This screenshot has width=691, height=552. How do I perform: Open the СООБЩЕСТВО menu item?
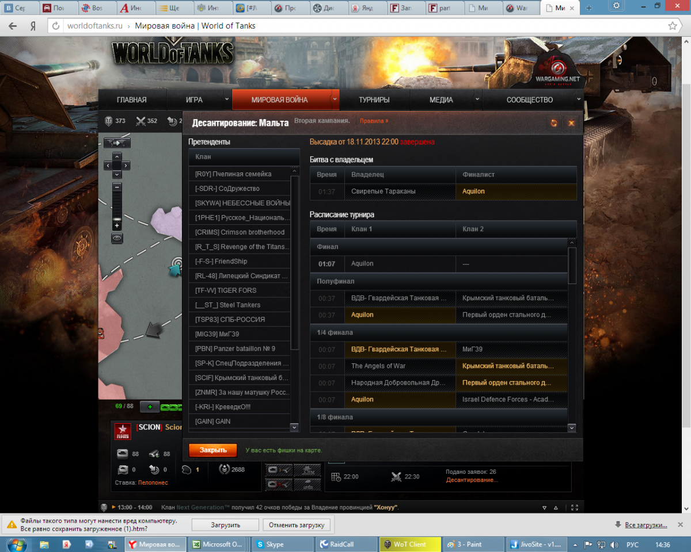point(530,99)
